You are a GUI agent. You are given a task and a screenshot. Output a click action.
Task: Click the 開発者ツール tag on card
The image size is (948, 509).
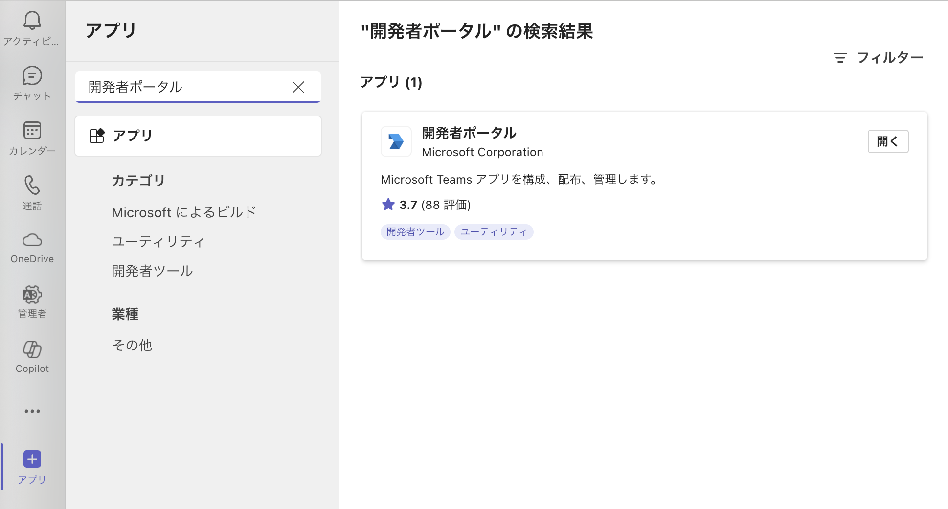pos(415,232)
